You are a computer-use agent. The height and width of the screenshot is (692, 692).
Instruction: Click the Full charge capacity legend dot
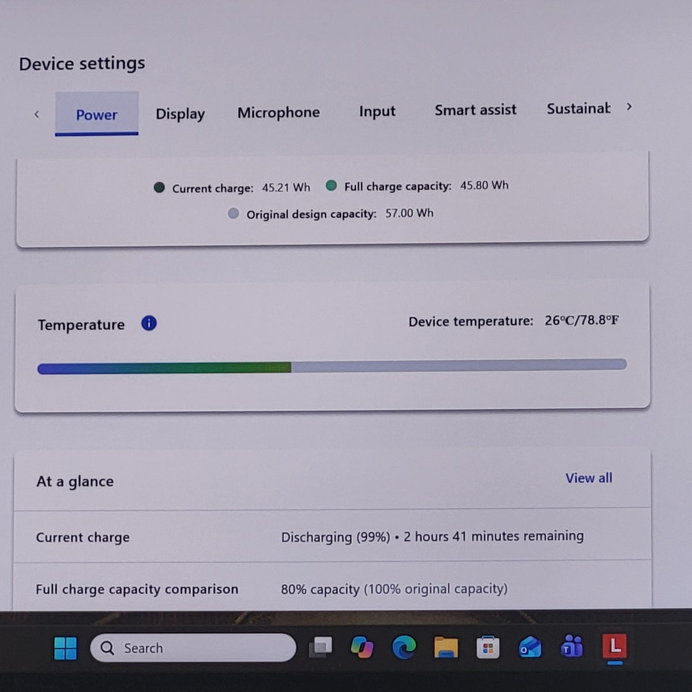point(331,185)
